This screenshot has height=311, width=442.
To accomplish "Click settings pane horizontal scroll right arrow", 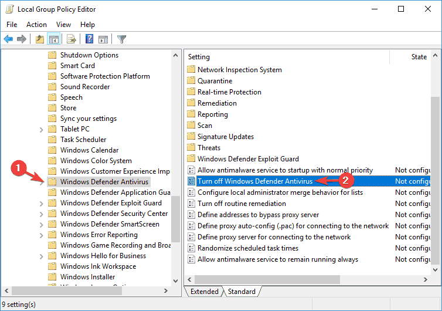I will pos(426,280).
